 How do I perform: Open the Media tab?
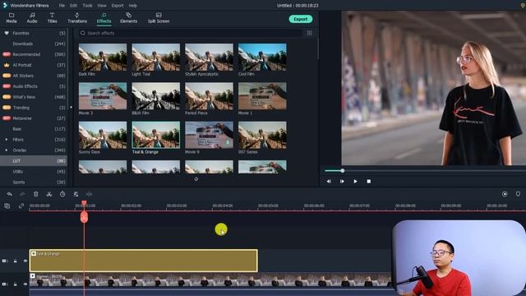[12, 18]
